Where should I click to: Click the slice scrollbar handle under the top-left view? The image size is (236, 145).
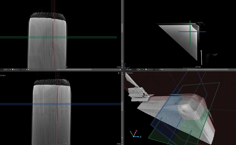[x=74, y=70]
